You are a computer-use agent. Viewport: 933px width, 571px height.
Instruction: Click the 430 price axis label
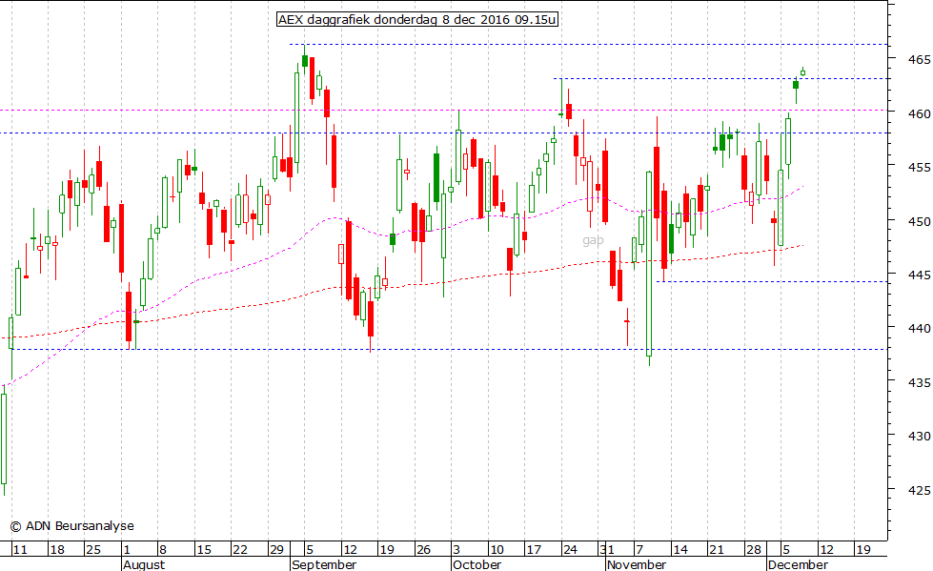[920, 436]
